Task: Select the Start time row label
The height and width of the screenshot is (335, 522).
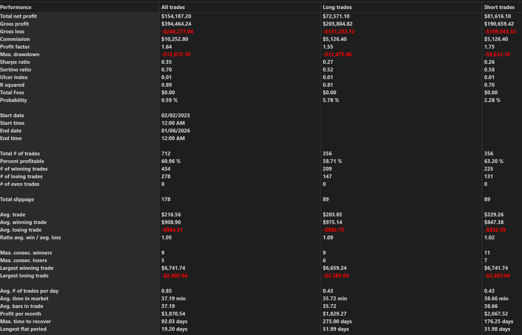Action: (x=12, y=123)
